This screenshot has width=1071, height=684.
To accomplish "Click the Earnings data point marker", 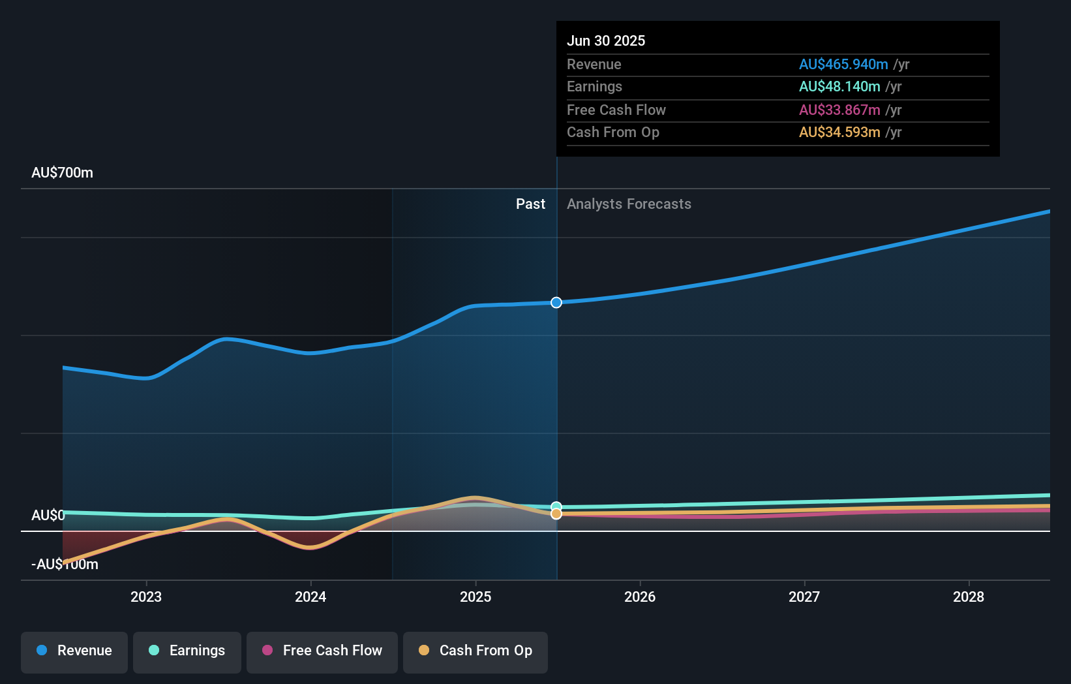I will coord(556,506).
